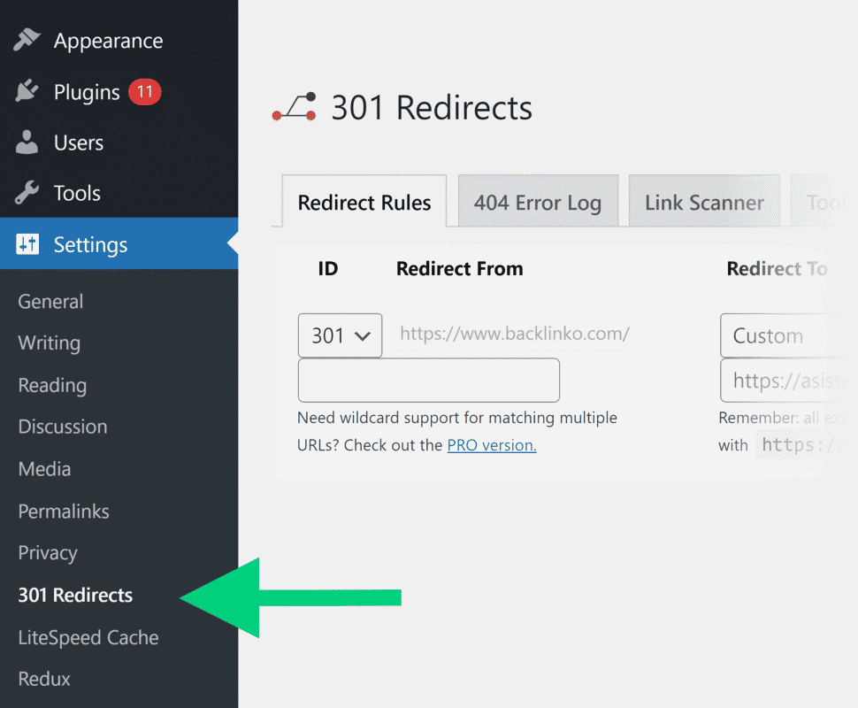Click the 301 Redirects logo icon
The image size is (858, 708).
295,108
